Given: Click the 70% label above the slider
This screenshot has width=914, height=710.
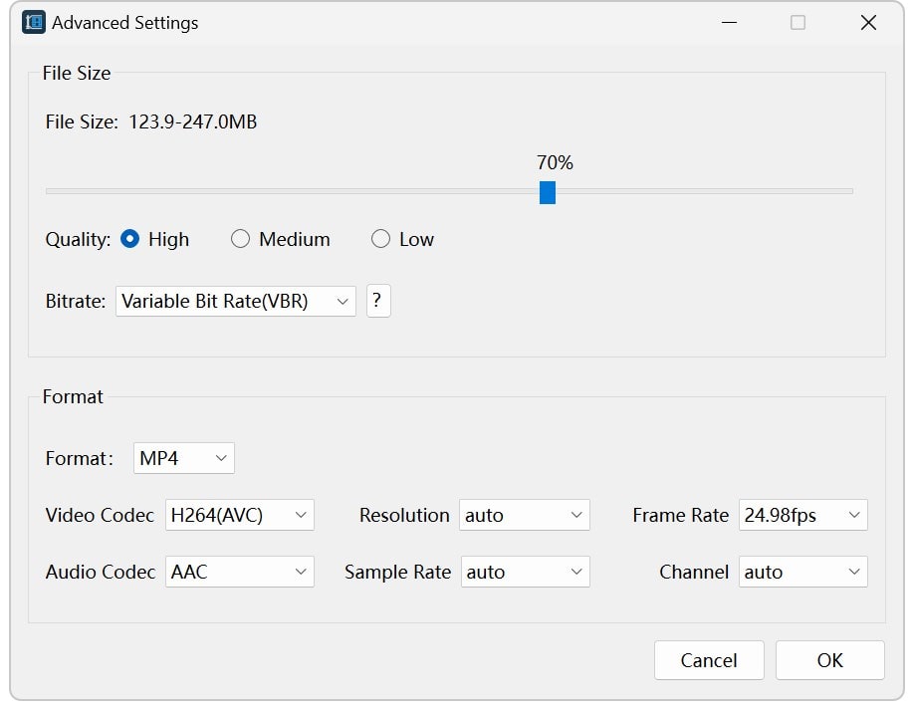Looking at the screenshot, I should [554, 162].
